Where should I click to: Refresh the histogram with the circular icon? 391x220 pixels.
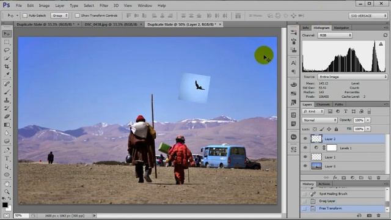coord(386,35)
